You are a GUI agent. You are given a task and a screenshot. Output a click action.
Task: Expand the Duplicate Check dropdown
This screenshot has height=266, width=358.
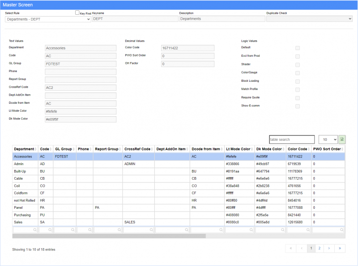click(x=309, y=19)
